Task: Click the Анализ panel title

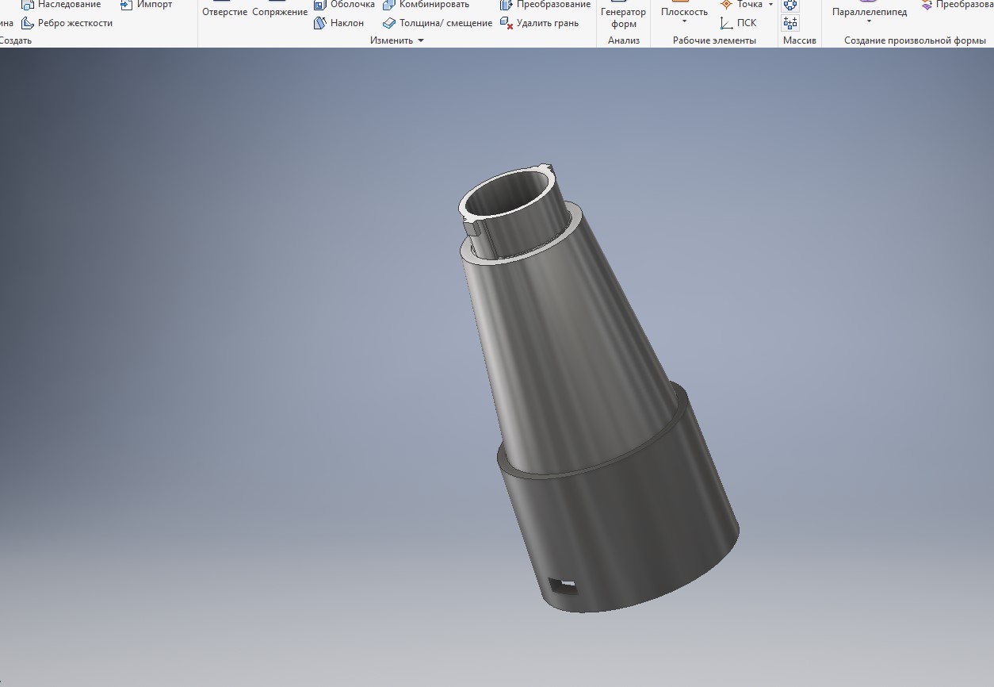Action: [624, 40]
